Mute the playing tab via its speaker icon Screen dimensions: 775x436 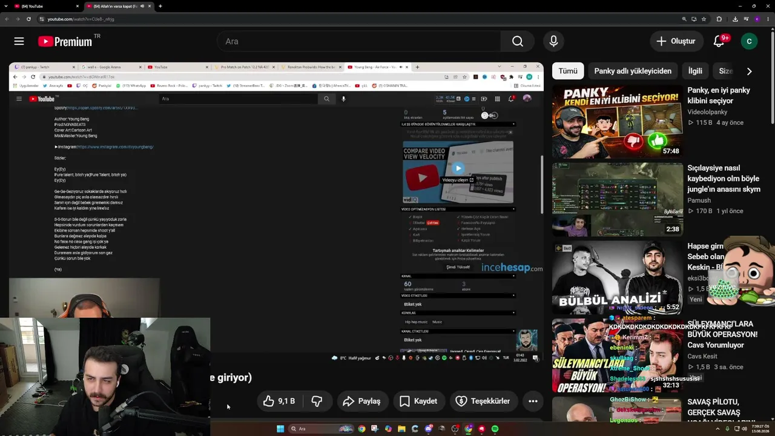[x=142, y=6]
